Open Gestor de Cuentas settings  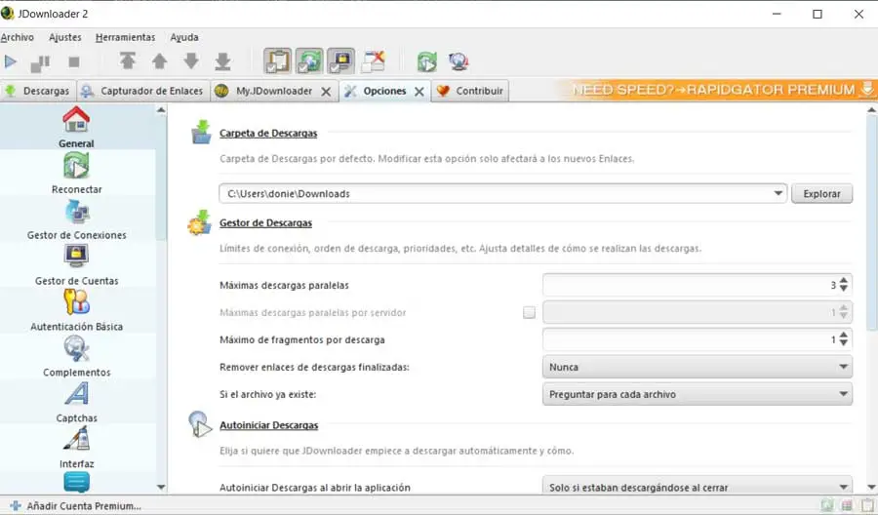(77, 264)
